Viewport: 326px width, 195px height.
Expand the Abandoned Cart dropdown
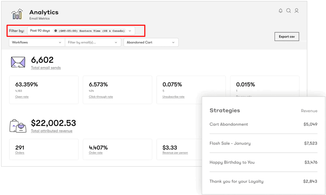[151, 42]
